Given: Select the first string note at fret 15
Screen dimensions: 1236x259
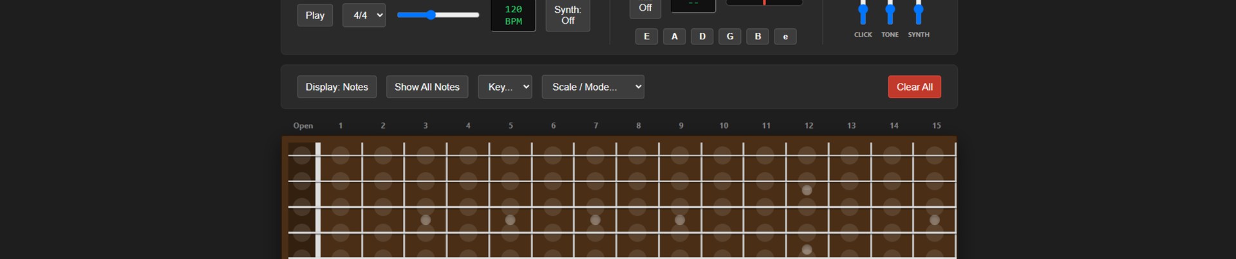Looking at the screenshot, I should click(x=935, y=155).
